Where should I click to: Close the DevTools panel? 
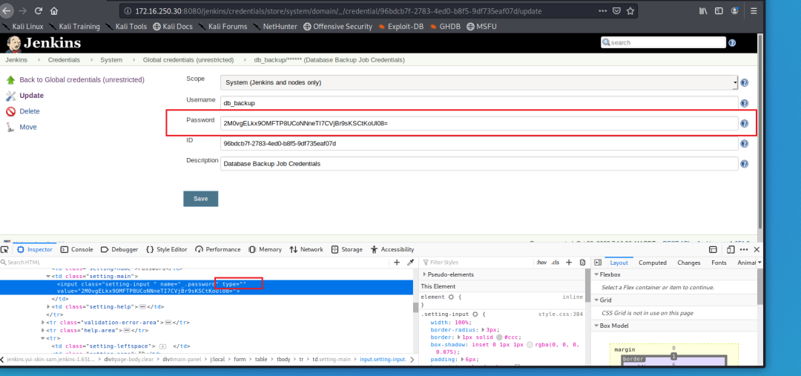click(757, 249)
